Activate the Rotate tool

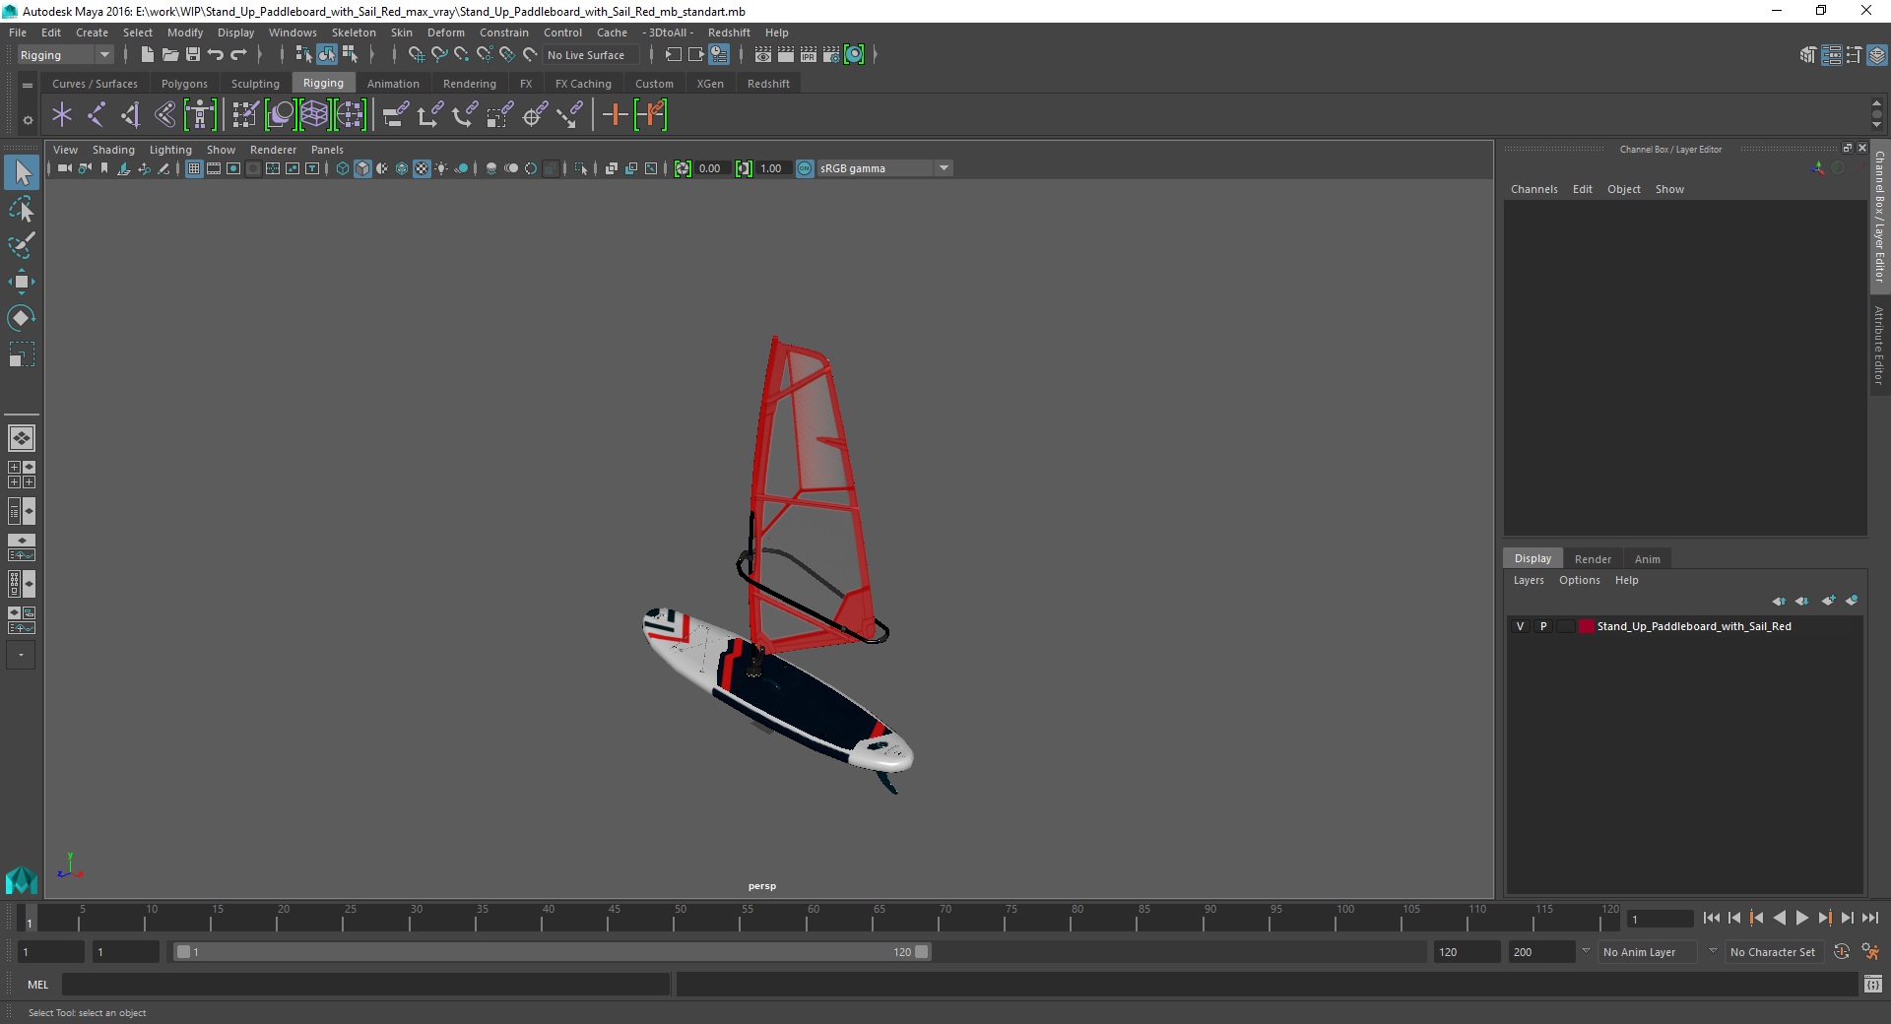point(22,318)
